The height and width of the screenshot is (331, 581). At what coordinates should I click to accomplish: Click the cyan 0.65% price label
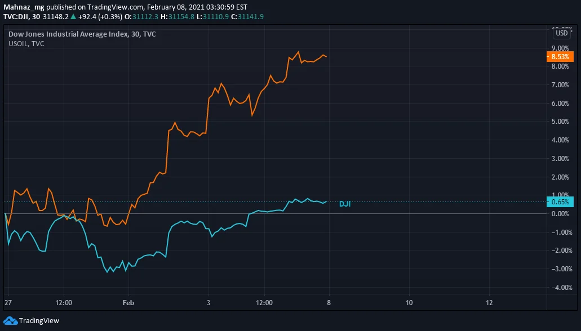tap(560, 202)
